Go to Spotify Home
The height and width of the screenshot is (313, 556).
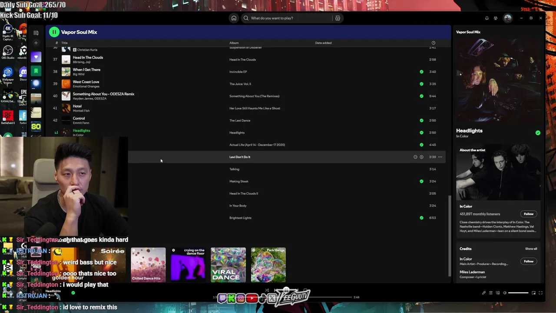pos(234,18)
